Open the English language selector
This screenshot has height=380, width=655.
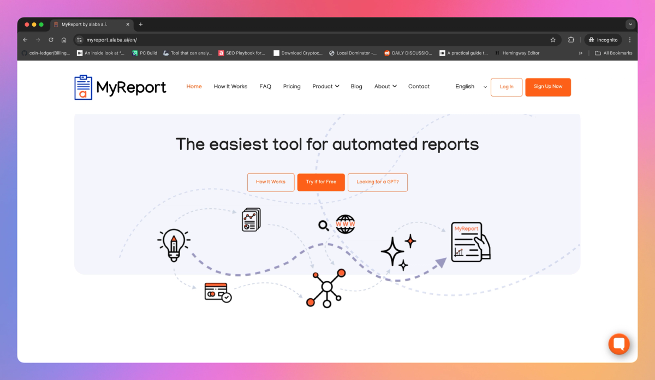[471, 87]
